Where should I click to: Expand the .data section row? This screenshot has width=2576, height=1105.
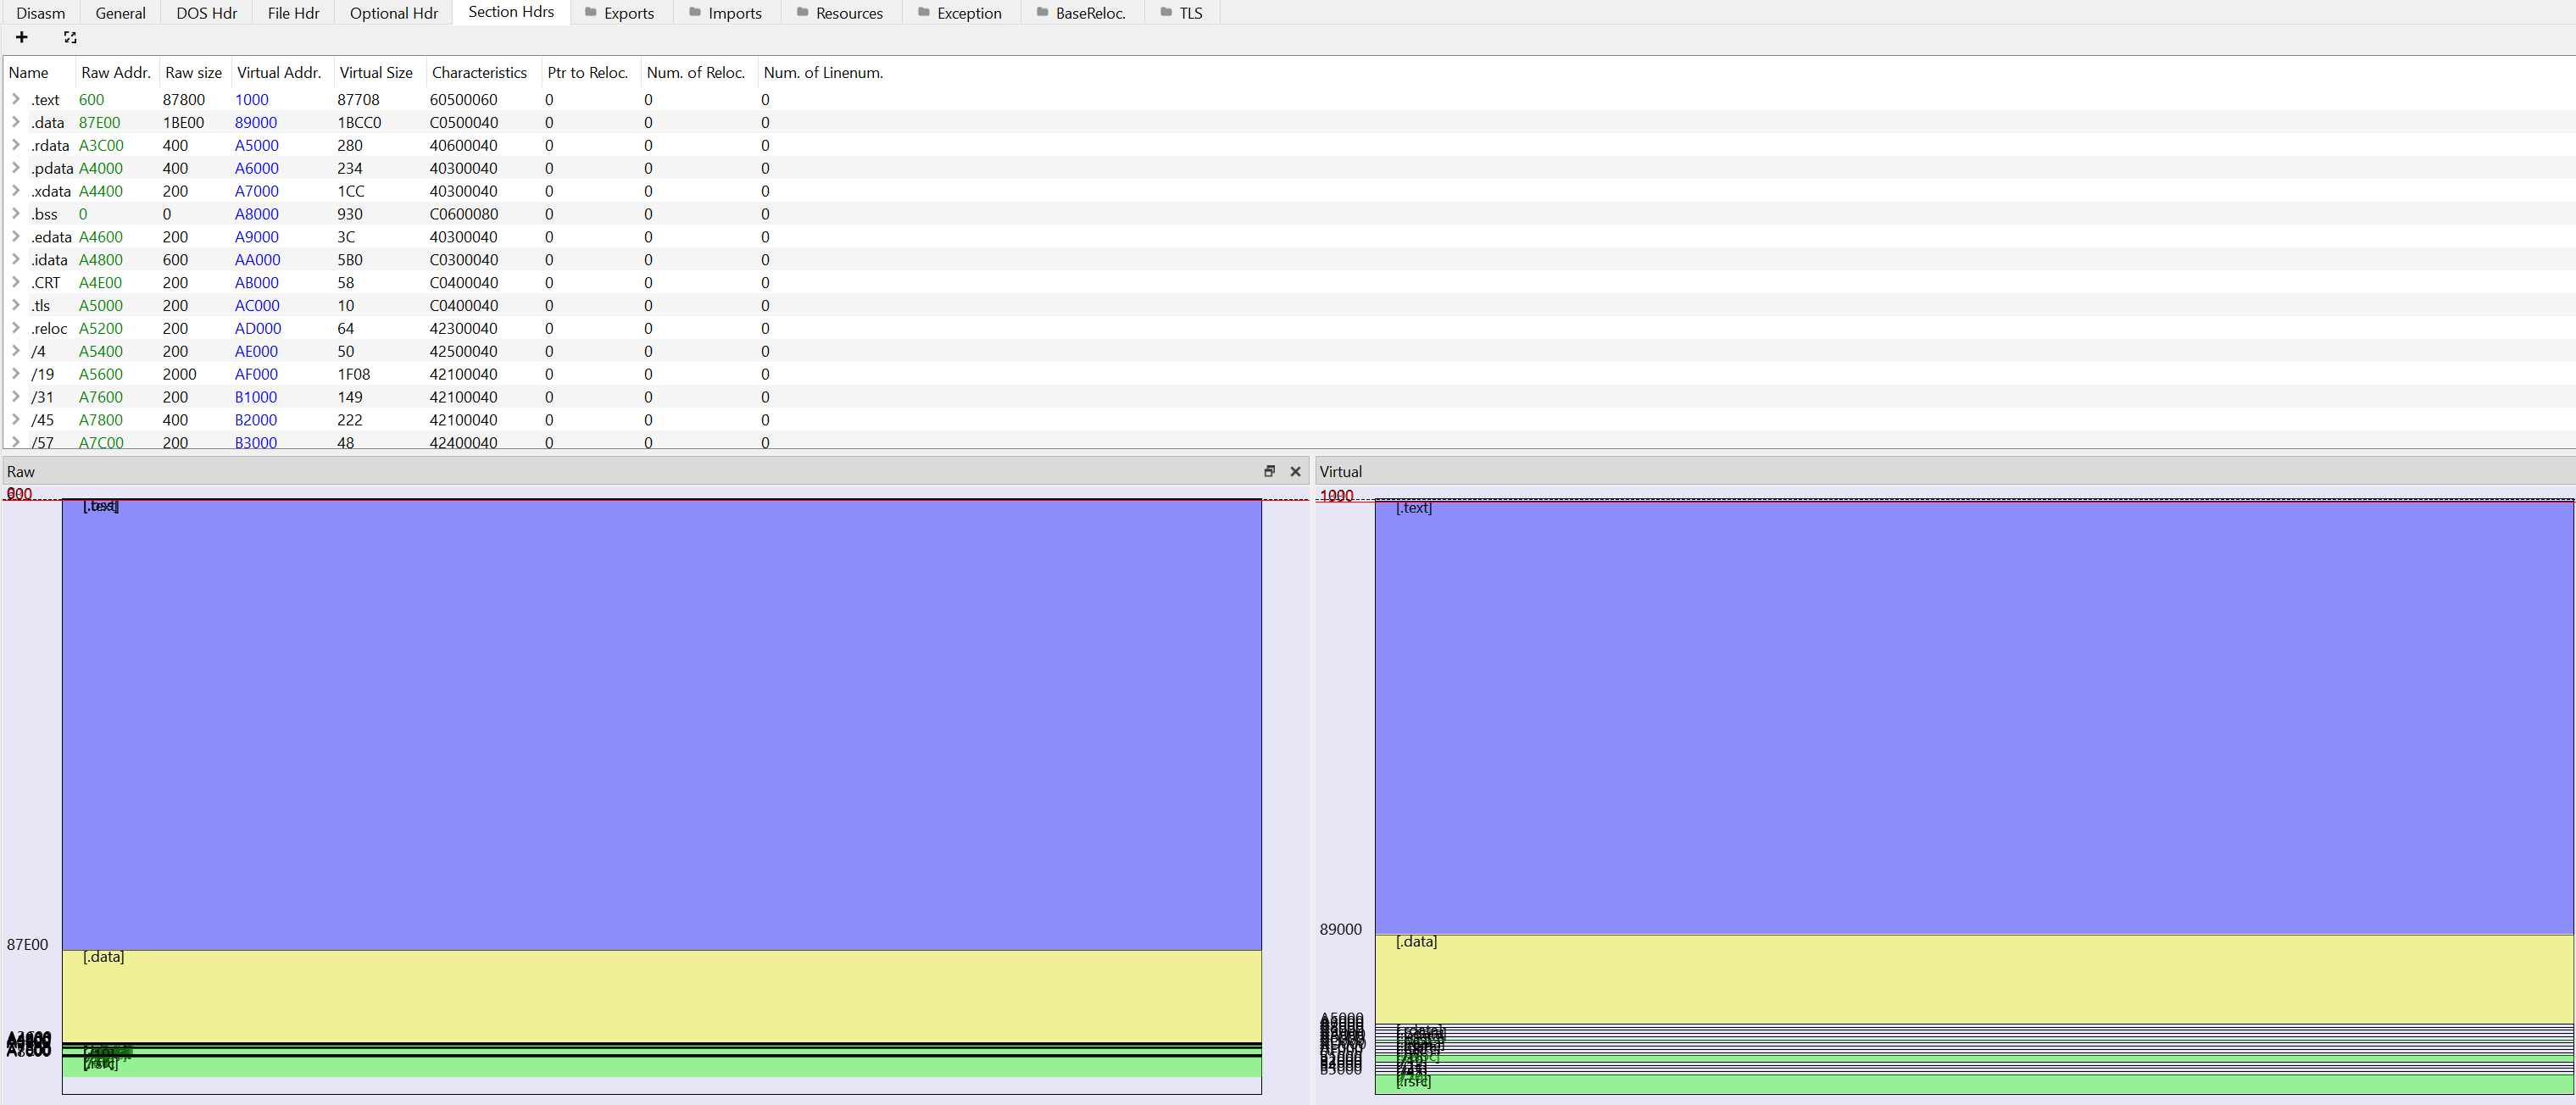(16, 122)
